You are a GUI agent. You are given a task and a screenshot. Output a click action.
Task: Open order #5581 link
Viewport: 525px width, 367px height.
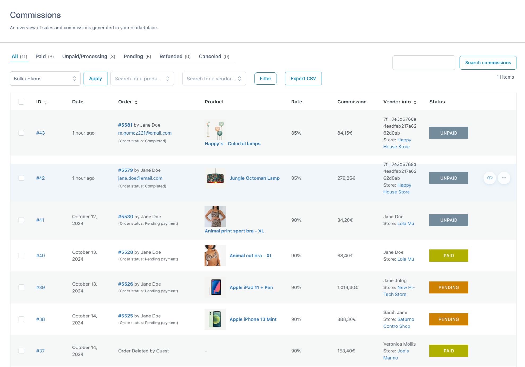125,125
